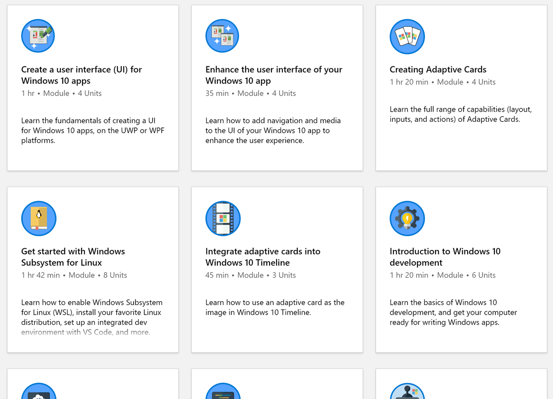
Task: Click '1 hr 20 min • Module • 4 Units'
Action: [x=442, y=82]
